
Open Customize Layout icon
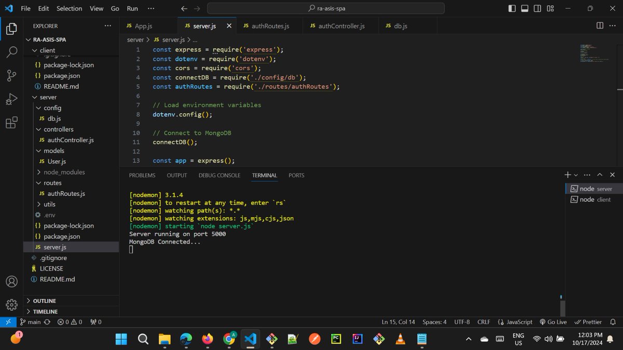[x=550, y=8]
